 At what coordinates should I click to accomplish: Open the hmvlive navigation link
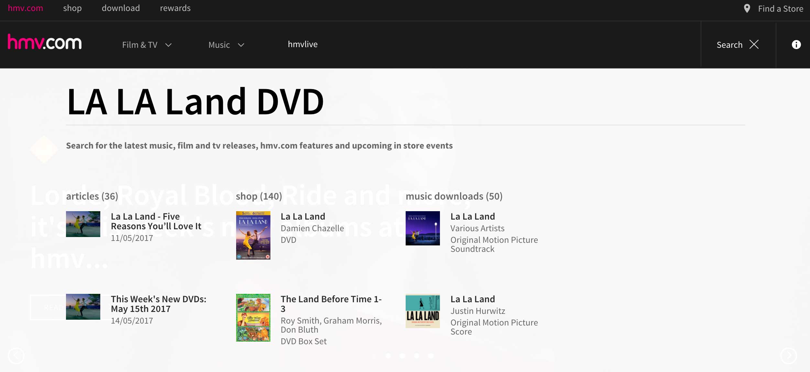pos(303,44)
